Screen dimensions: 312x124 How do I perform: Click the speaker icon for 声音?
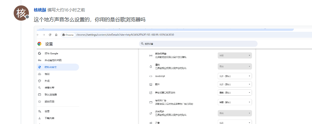click(151, 123)
